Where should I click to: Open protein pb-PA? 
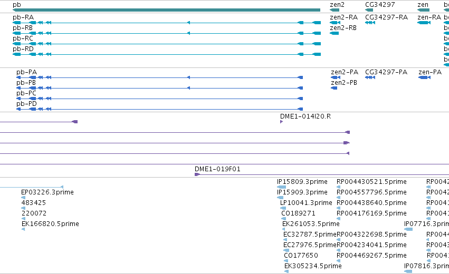pyautogui.click(x=159, y=77)
